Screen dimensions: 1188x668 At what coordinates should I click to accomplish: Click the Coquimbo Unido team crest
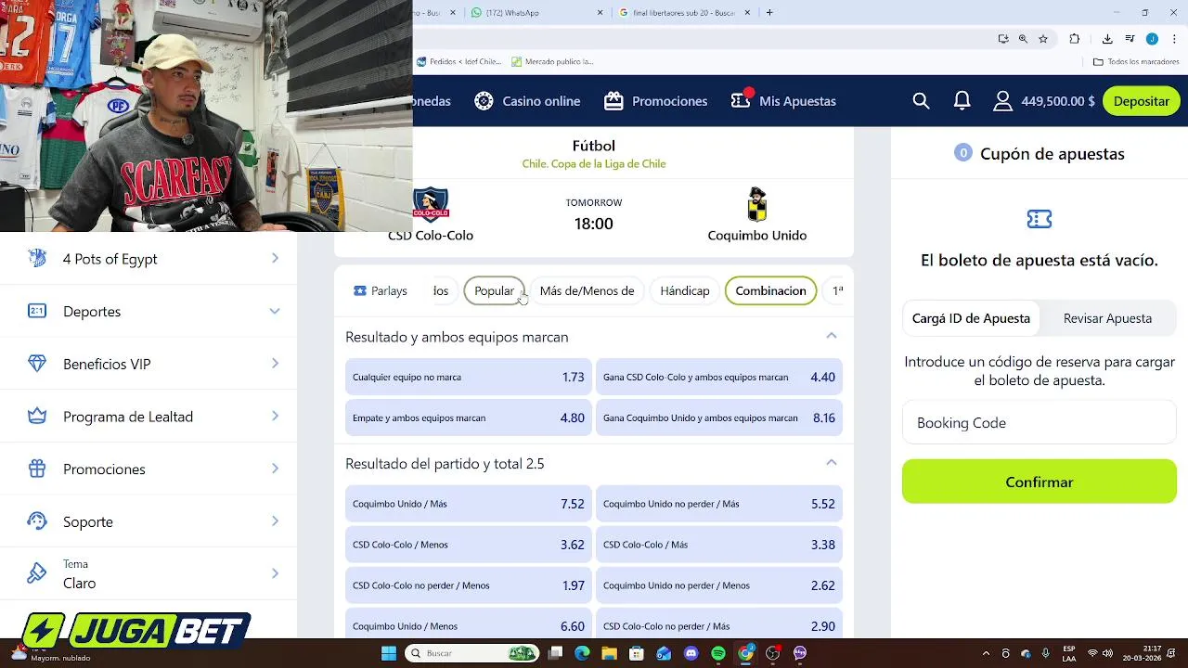coord(757,204)
